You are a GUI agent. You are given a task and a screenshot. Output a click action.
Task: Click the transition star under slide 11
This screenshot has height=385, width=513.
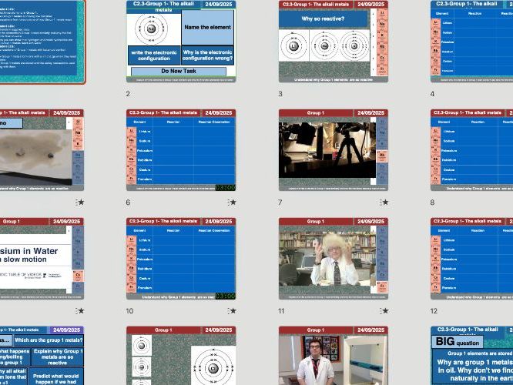pos(384,311)
